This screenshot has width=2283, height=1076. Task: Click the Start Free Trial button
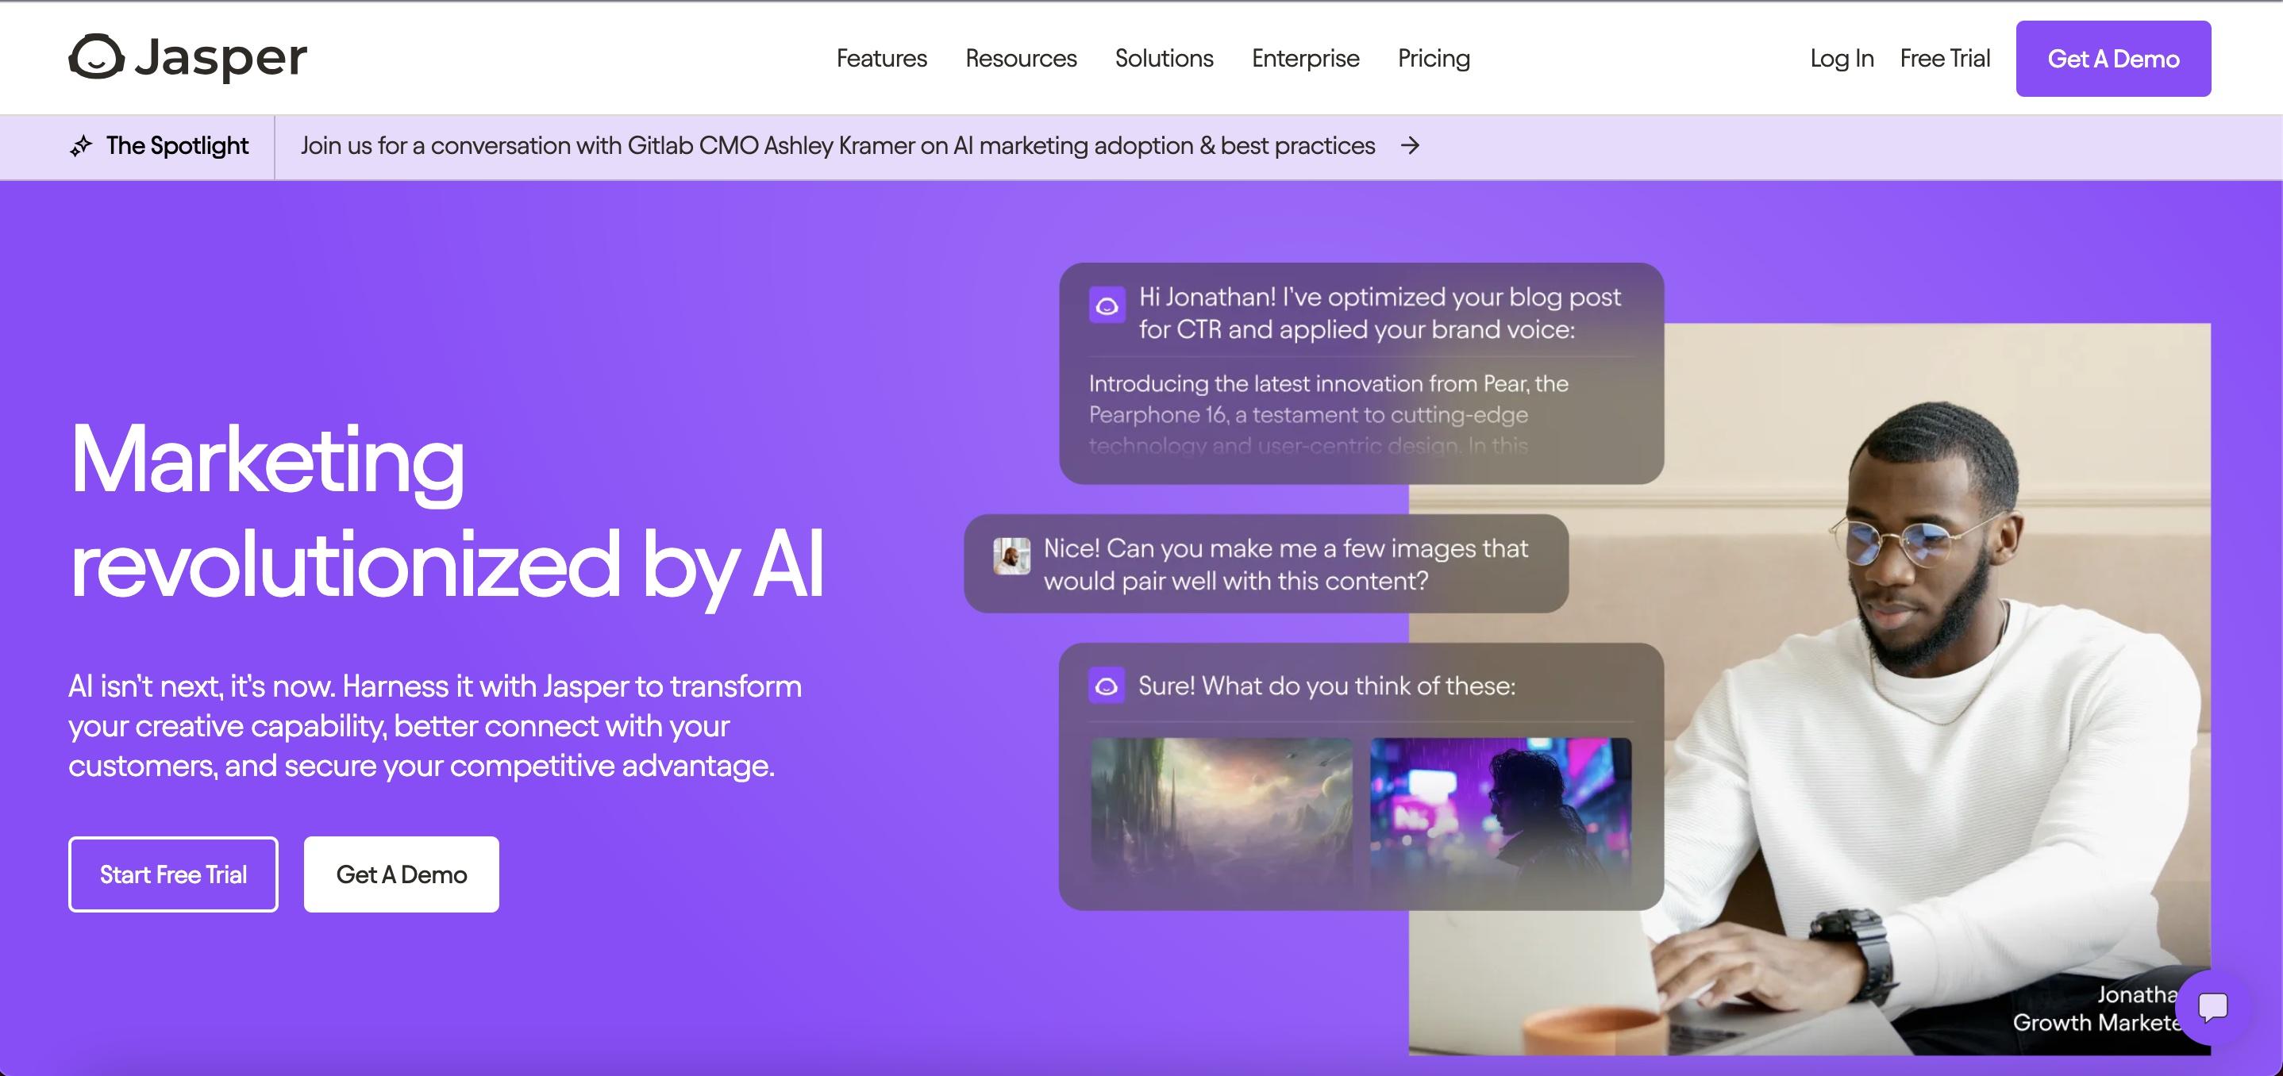pyautogui.click(x=173, y=874)
